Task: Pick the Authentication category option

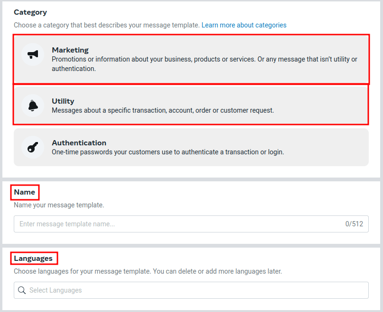Action: 190,147
